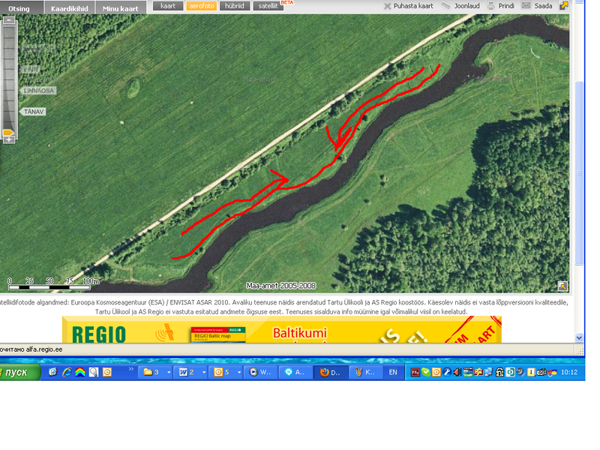Click the Prindi printer icon
This screenshot has height=450, width=600.
tap(490, 6)
